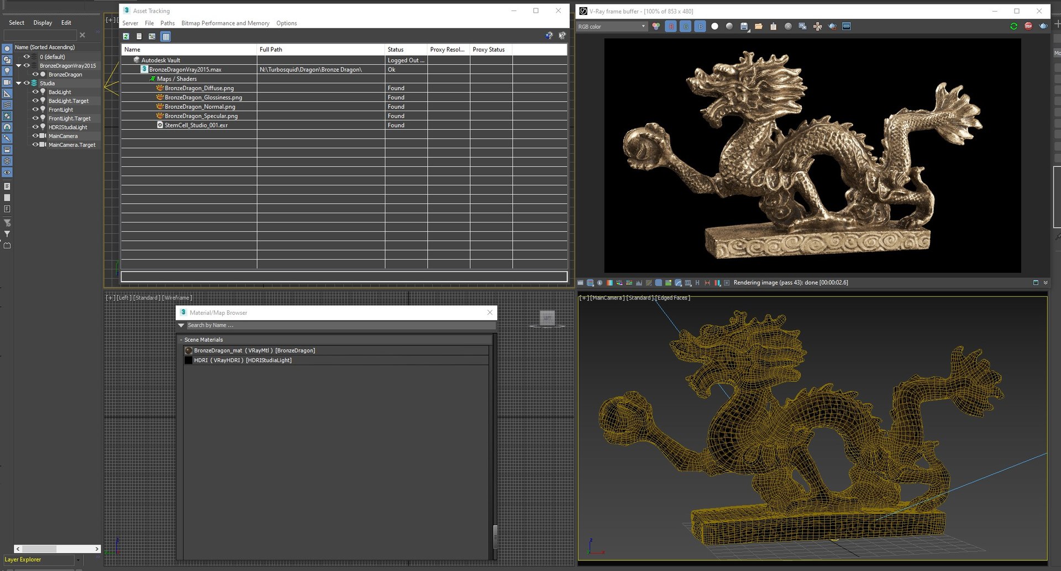Screen dimensions: 1061x571
Task: Open Bitmap Performance and Memory menu
Action: pyautogui.click(x=225, y=23)
